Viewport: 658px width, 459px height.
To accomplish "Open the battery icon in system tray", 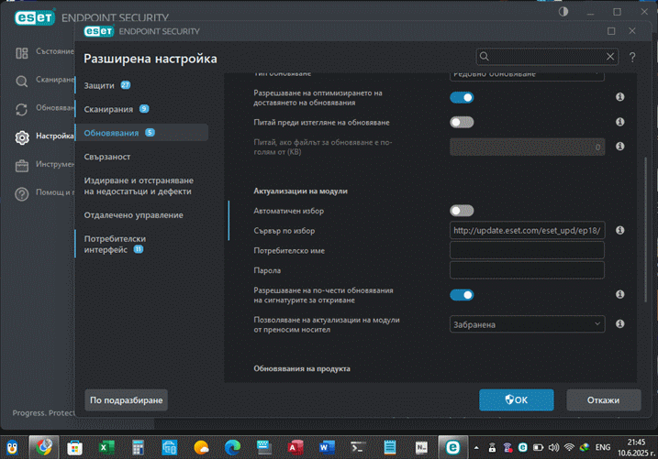I will pyautogui.click(x=538, y=448).
